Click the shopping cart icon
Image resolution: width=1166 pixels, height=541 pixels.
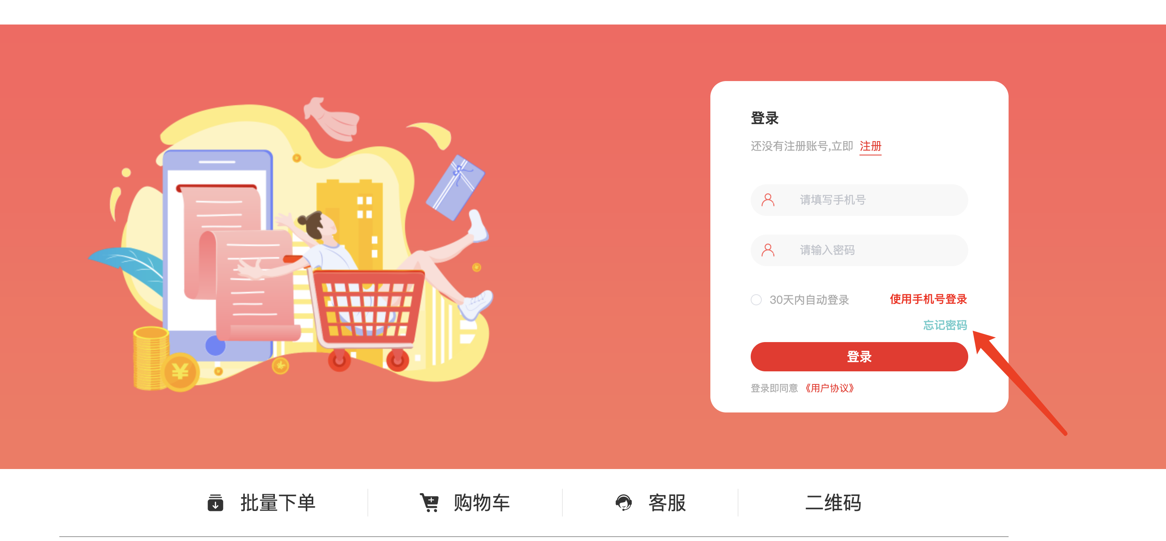point(429,503)
